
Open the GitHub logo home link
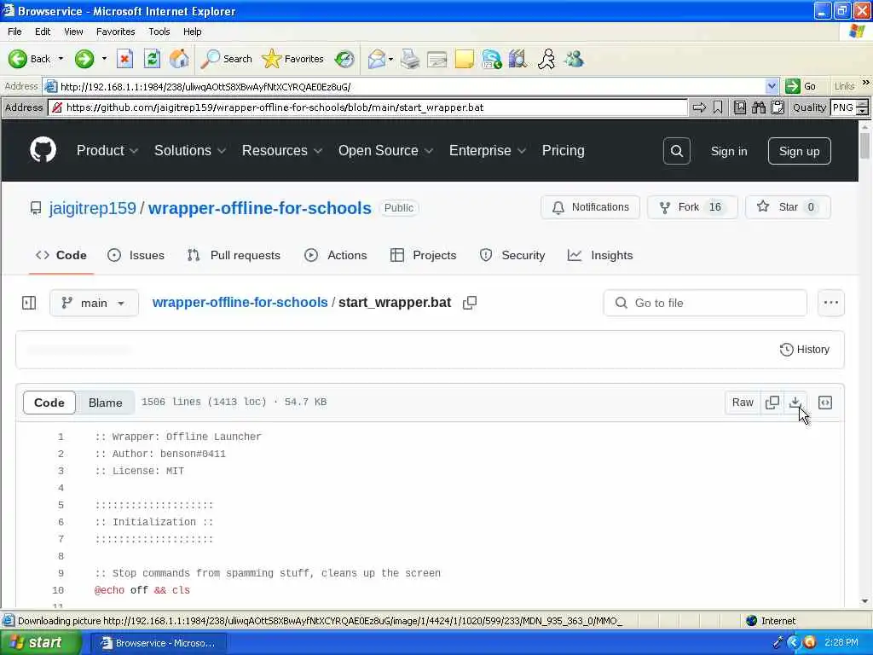coord(43,150)
